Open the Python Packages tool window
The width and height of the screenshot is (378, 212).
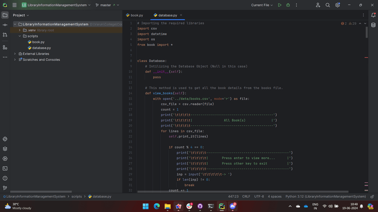click(5, 149)
